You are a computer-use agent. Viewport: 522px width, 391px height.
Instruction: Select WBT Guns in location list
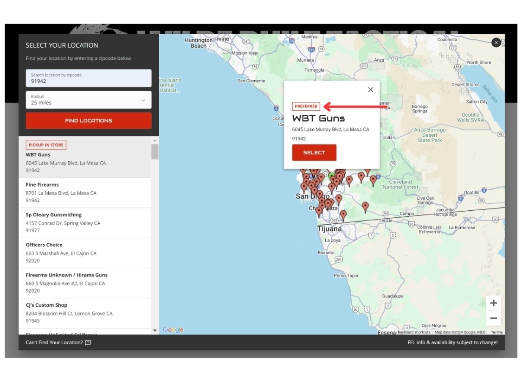[85, 157]
